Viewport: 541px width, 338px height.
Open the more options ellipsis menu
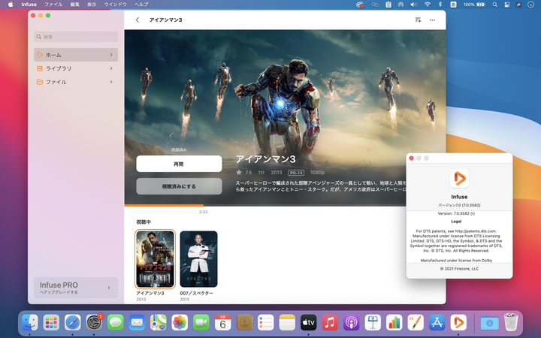coord(432,20)
